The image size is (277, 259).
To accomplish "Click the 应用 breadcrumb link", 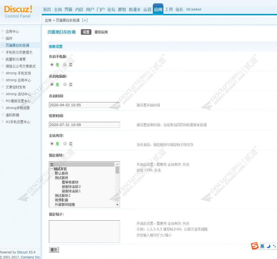I will click(x=48, y=20).
